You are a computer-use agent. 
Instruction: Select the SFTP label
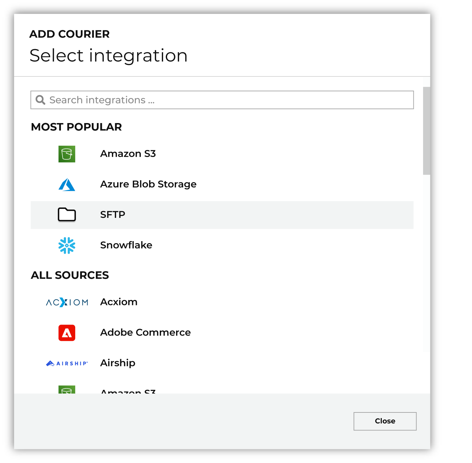pos(113,215)
